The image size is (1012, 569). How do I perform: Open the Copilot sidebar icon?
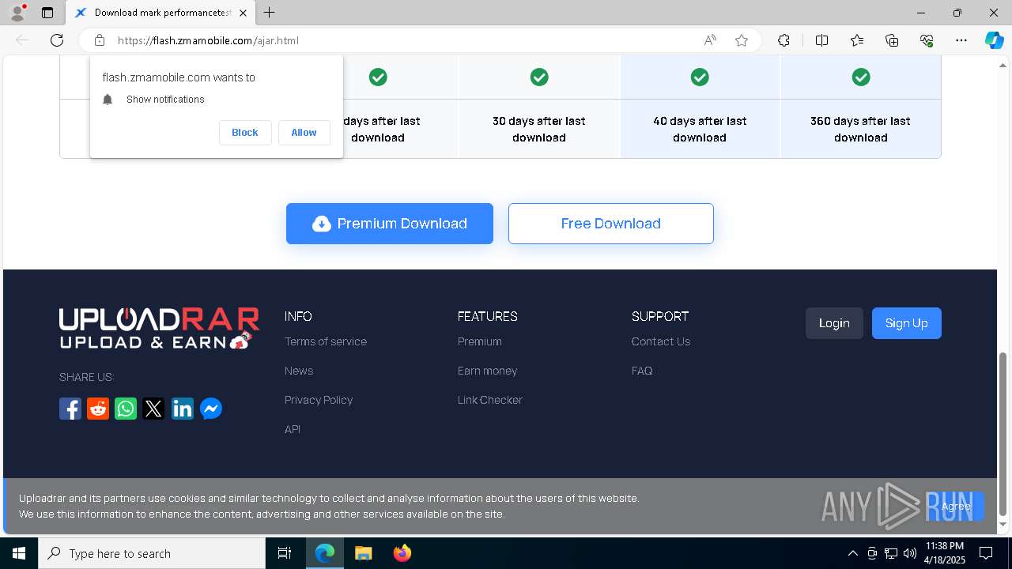[x=994, y=40]
